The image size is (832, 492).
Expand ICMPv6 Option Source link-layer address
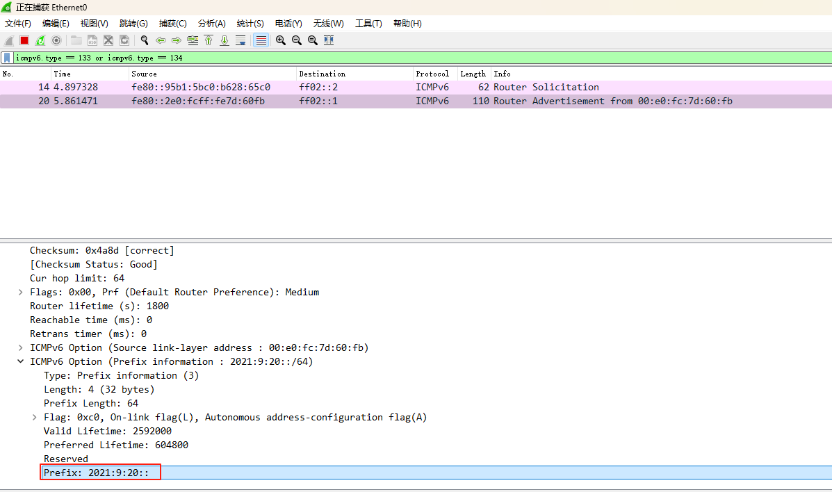pyautogui.click(x=20, y=348)
